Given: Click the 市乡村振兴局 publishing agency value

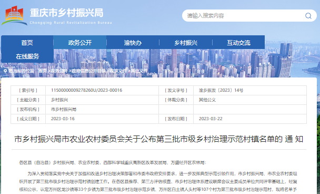Looking at the screenshot, I should [x=64, y=109].
